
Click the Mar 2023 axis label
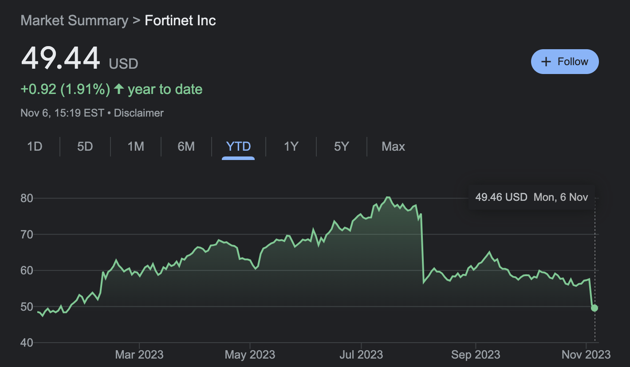[139, 355]
